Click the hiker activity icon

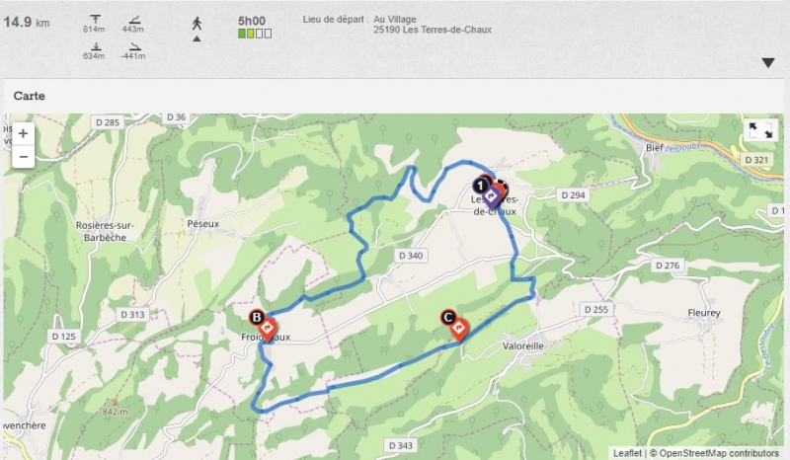(x=197, y=23)
